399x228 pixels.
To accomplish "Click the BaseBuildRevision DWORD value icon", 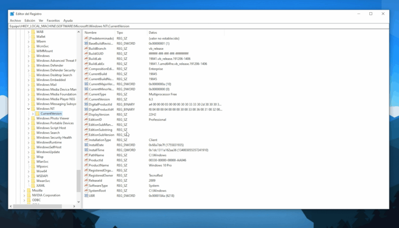I will coord(86,44).
